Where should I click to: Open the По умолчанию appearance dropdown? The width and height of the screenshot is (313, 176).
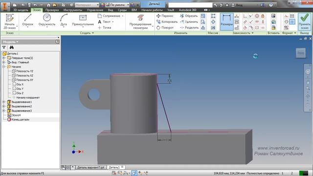[117, 5]
